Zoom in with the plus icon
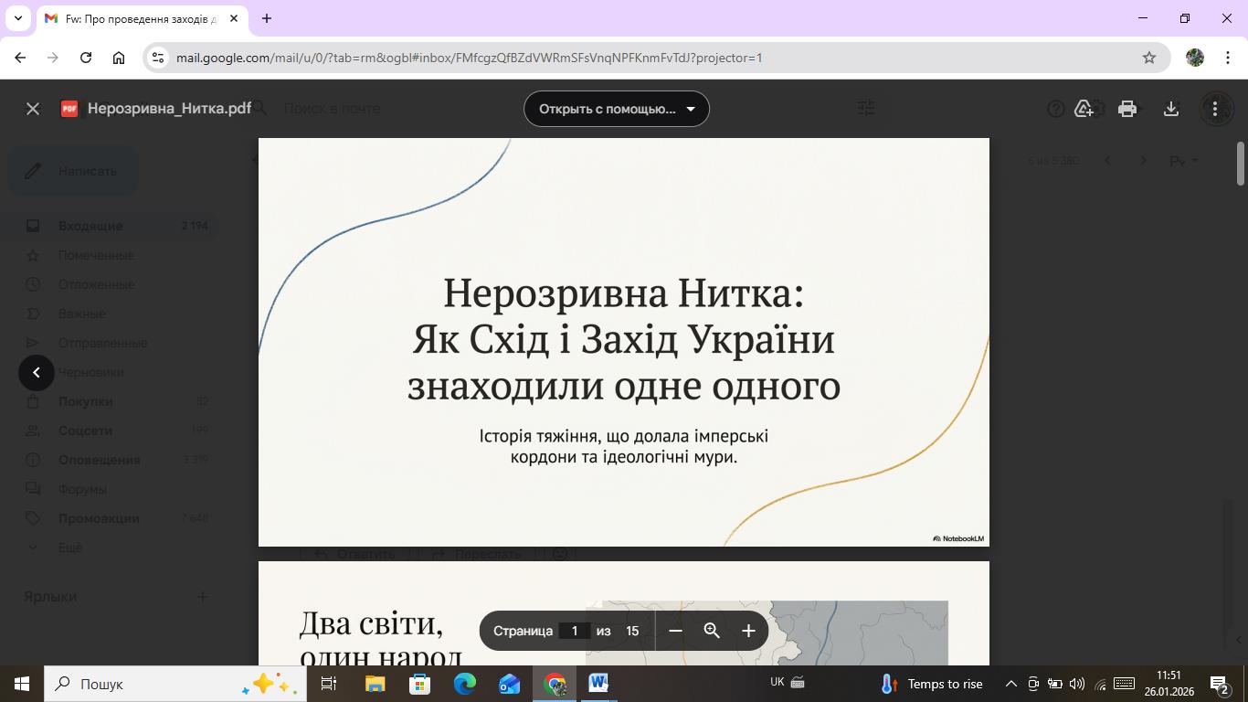This screenshot has height=702, width=1248. click(748, 631)
